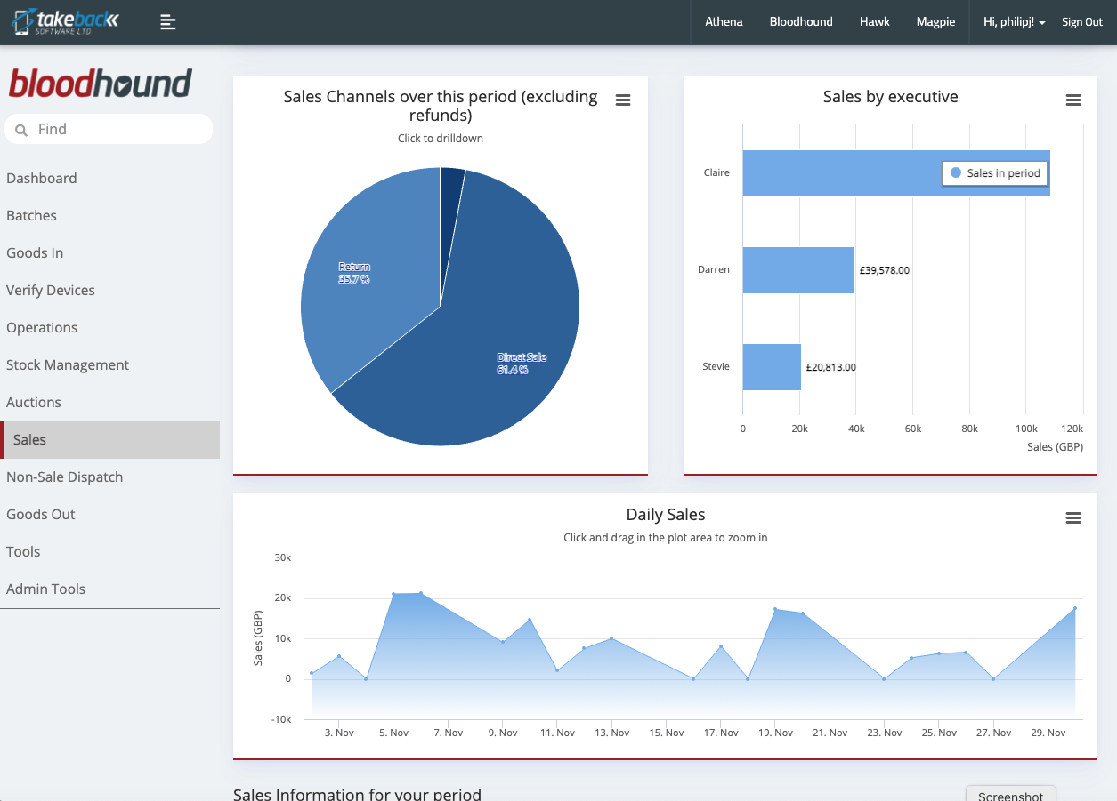Expand the Hi, philipj! user dropdown
The height and width of the screenshot is (801, 1117).
(1014, 22)
